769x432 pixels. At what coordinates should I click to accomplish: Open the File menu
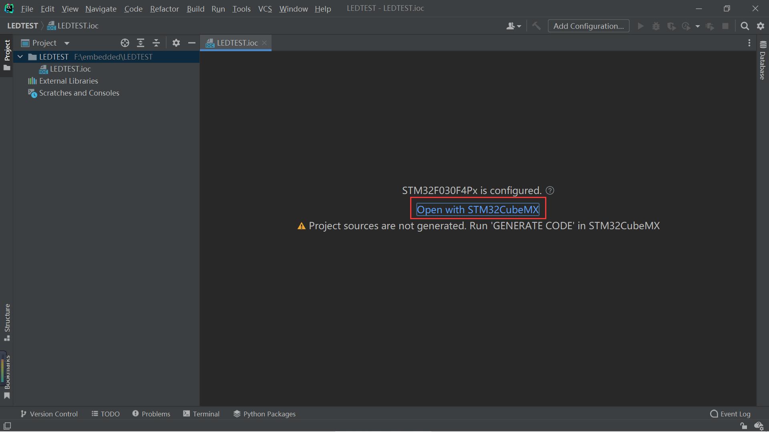[x=27, y=9]
